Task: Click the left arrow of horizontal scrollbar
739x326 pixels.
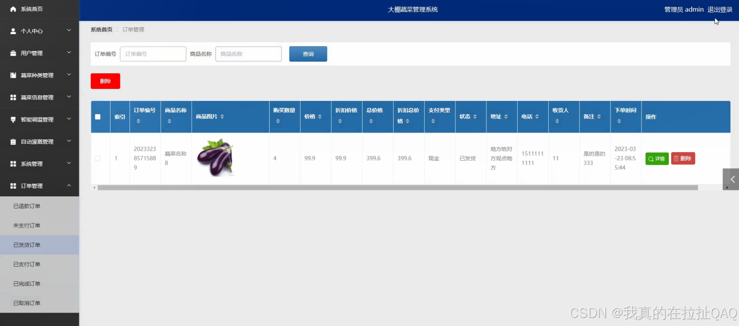Action: [x=93, y=187]
